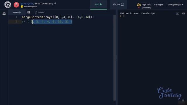The width and height of the screenshot is (187, 105).
Task: Click the console expand icon
Action: click(x=177, y=13)
